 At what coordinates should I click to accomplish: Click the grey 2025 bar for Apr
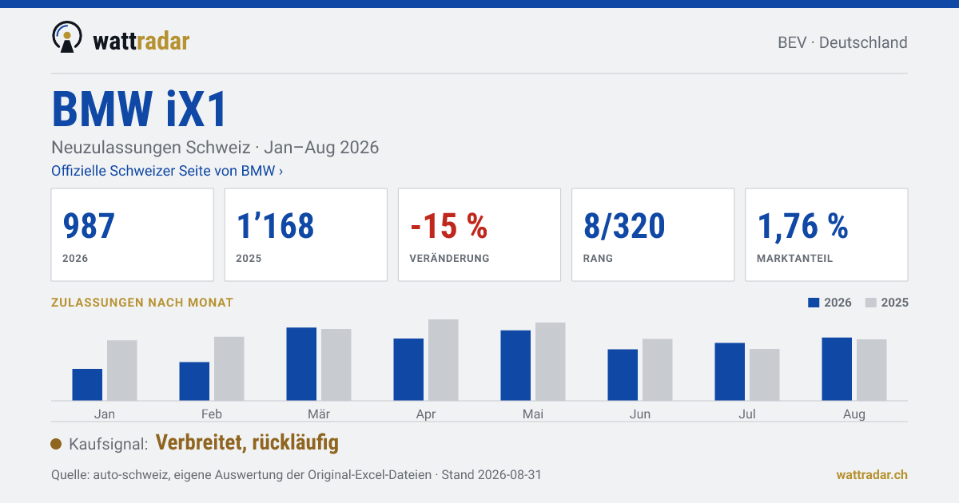444,360
